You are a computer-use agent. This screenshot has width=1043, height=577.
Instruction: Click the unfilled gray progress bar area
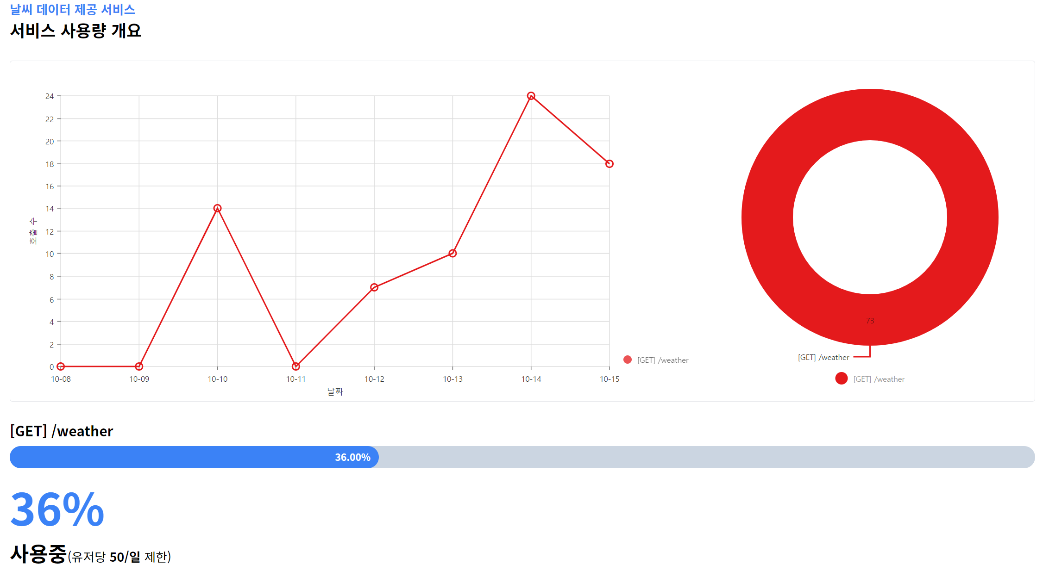coord(707,457)
